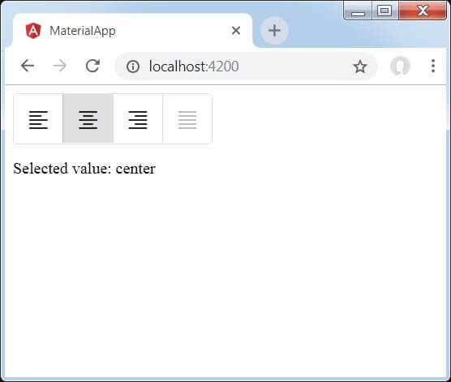
Task: Go back with the browser back arrow
Action: tap(28, 66)
